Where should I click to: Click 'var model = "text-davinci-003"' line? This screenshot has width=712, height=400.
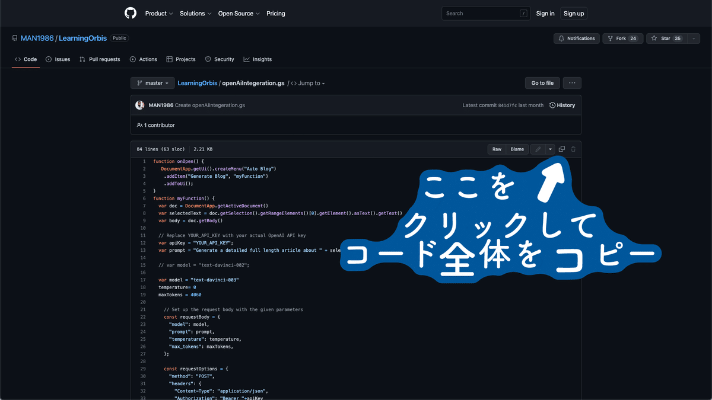(199, 280)
